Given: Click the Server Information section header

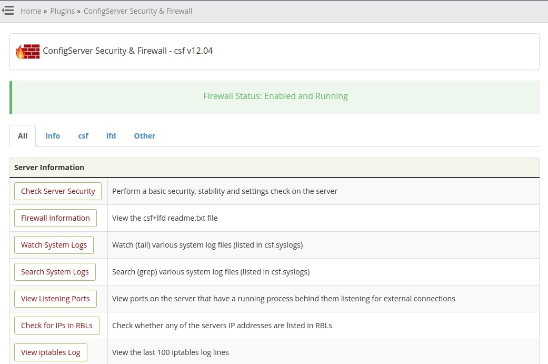Looking at the screenshot, I should 49,168.
